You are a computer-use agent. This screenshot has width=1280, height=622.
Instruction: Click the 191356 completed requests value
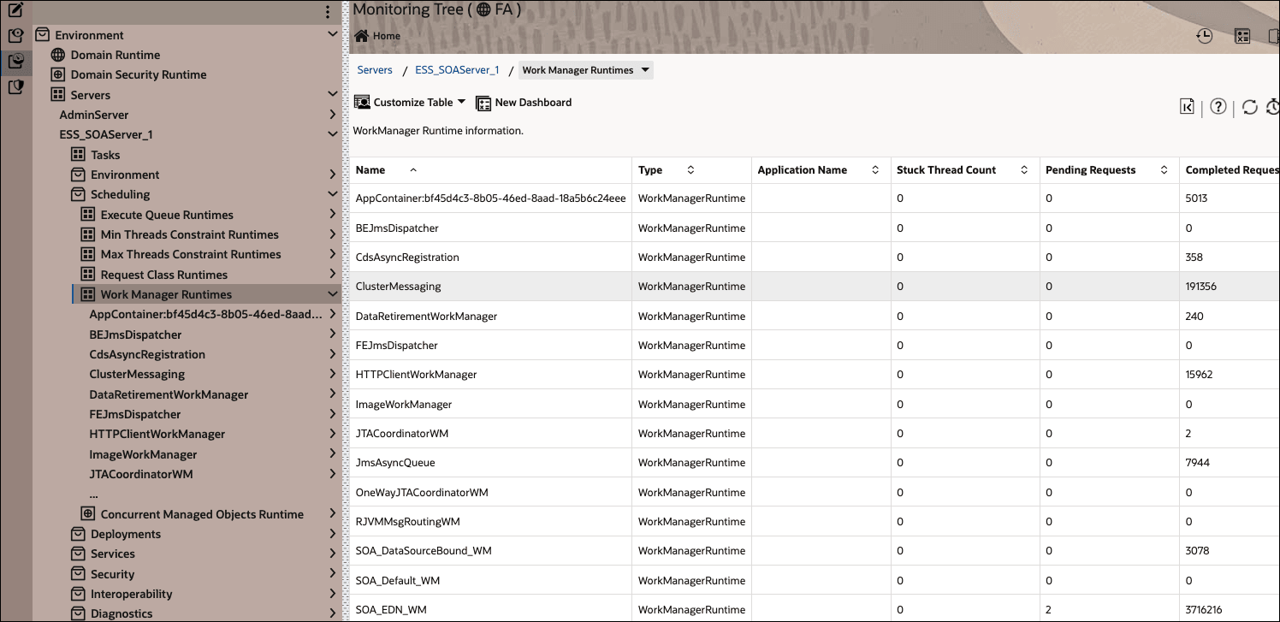(1201, 287)
